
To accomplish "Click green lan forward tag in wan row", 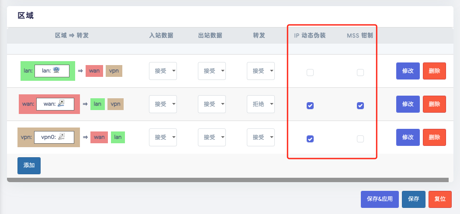I will [x=97, y=104].
